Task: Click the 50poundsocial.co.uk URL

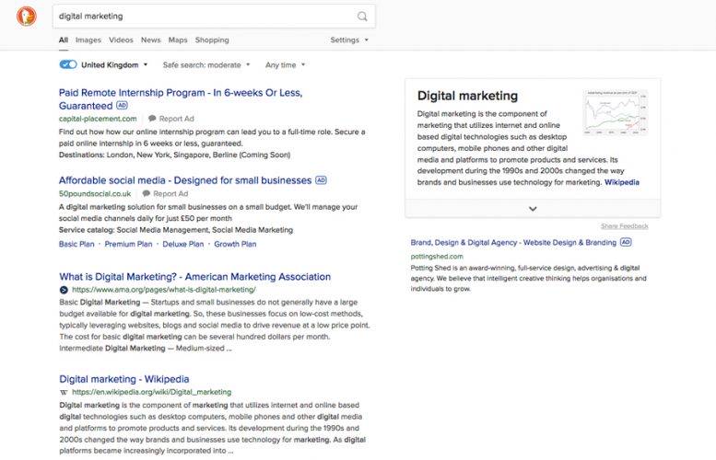Action: (x=95, y=193)
